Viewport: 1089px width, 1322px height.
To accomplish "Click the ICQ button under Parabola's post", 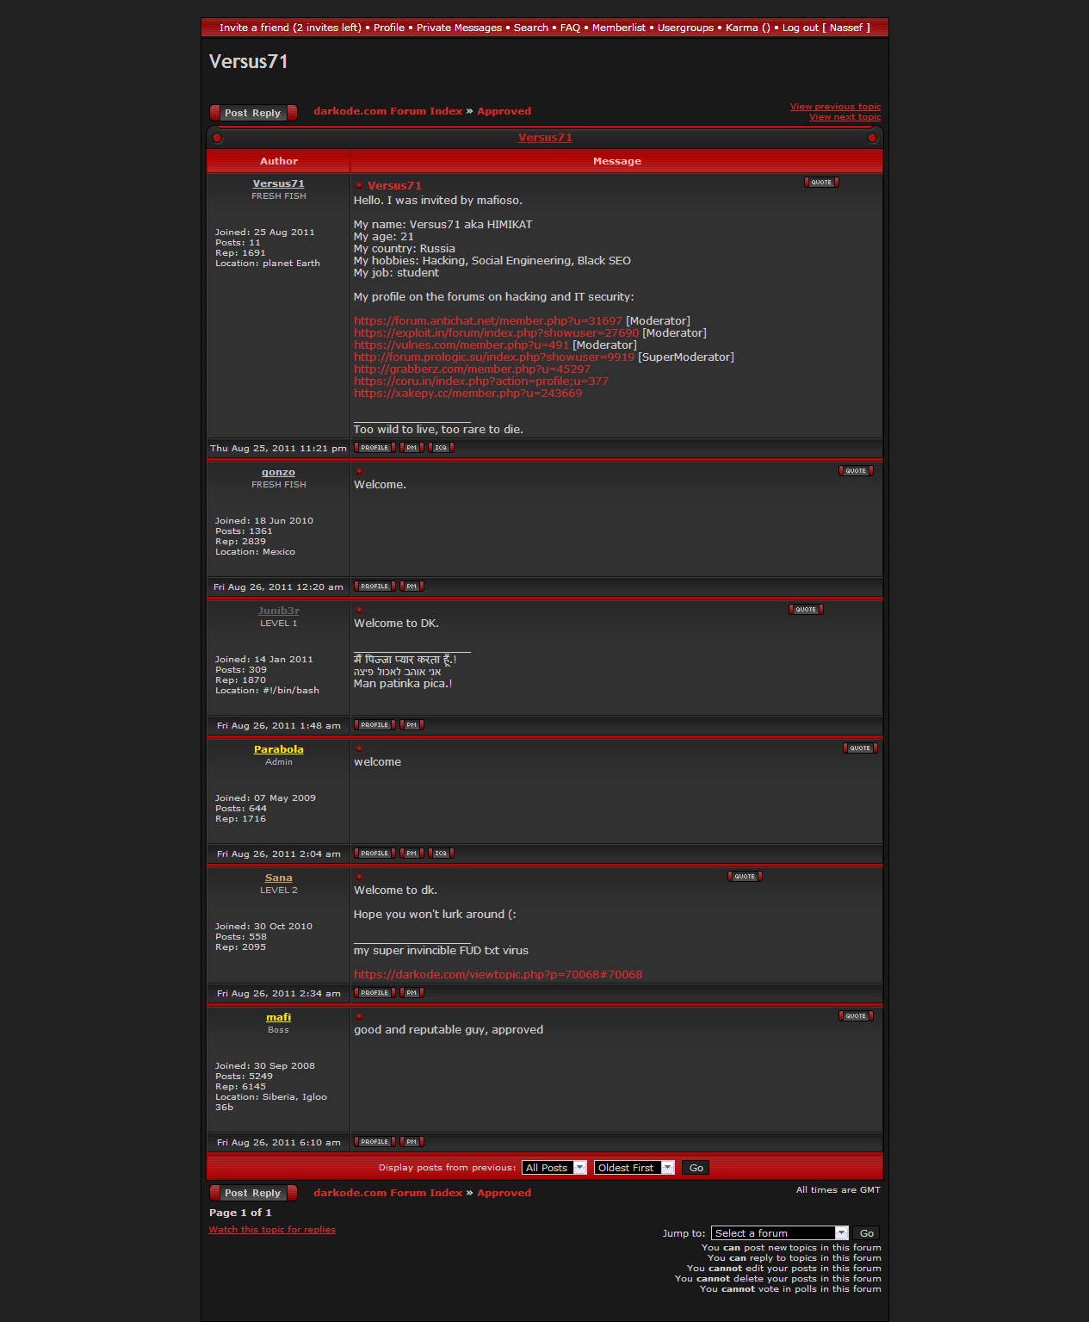I will point(441,853).
